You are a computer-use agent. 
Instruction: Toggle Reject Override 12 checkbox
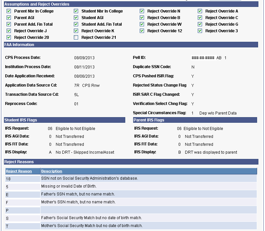[142, 31]
